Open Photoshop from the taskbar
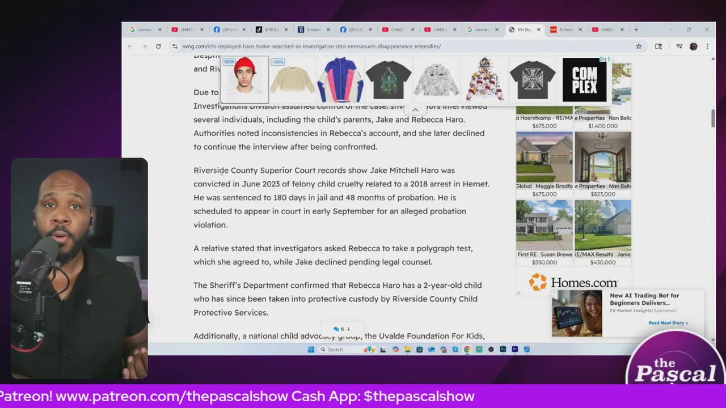This screenshot has width=726, height=408. (503, 350)
